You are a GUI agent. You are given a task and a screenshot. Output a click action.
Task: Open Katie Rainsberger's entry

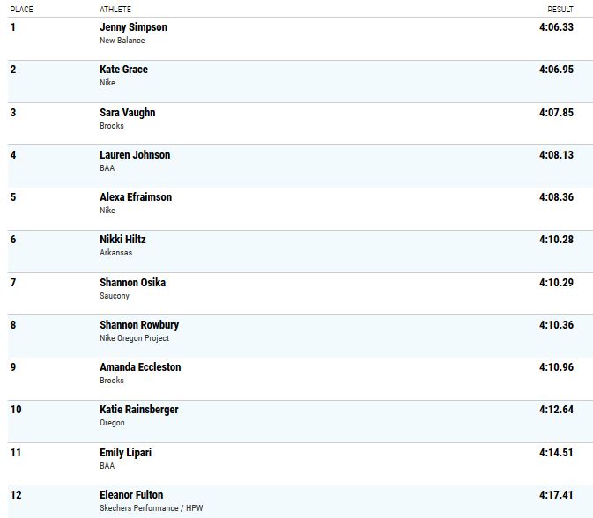point(139,410)
